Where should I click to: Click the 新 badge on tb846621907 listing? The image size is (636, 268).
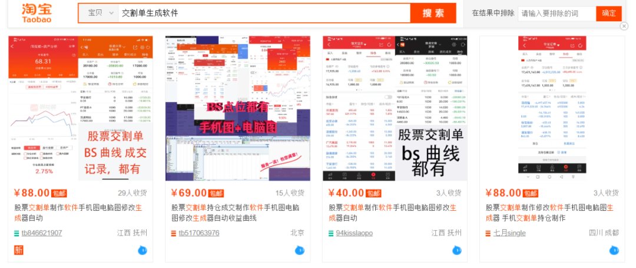coord(19,250)
